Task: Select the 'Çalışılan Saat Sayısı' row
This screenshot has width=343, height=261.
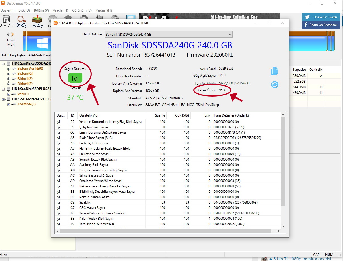Action: [168, 127]
